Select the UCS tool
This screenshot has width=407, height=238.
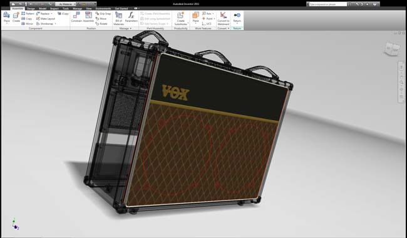(207, 24)
